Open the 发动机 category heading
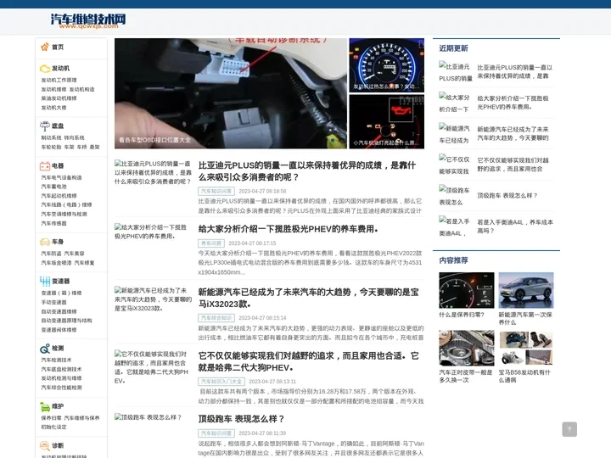 tap(60, 68)
